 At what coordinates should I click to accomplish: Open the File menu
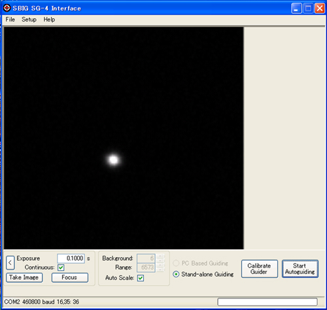click(x=10, y=20)
